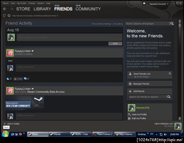Open the notifications inbox icon near the account name
184x143 pixels.
144,3
